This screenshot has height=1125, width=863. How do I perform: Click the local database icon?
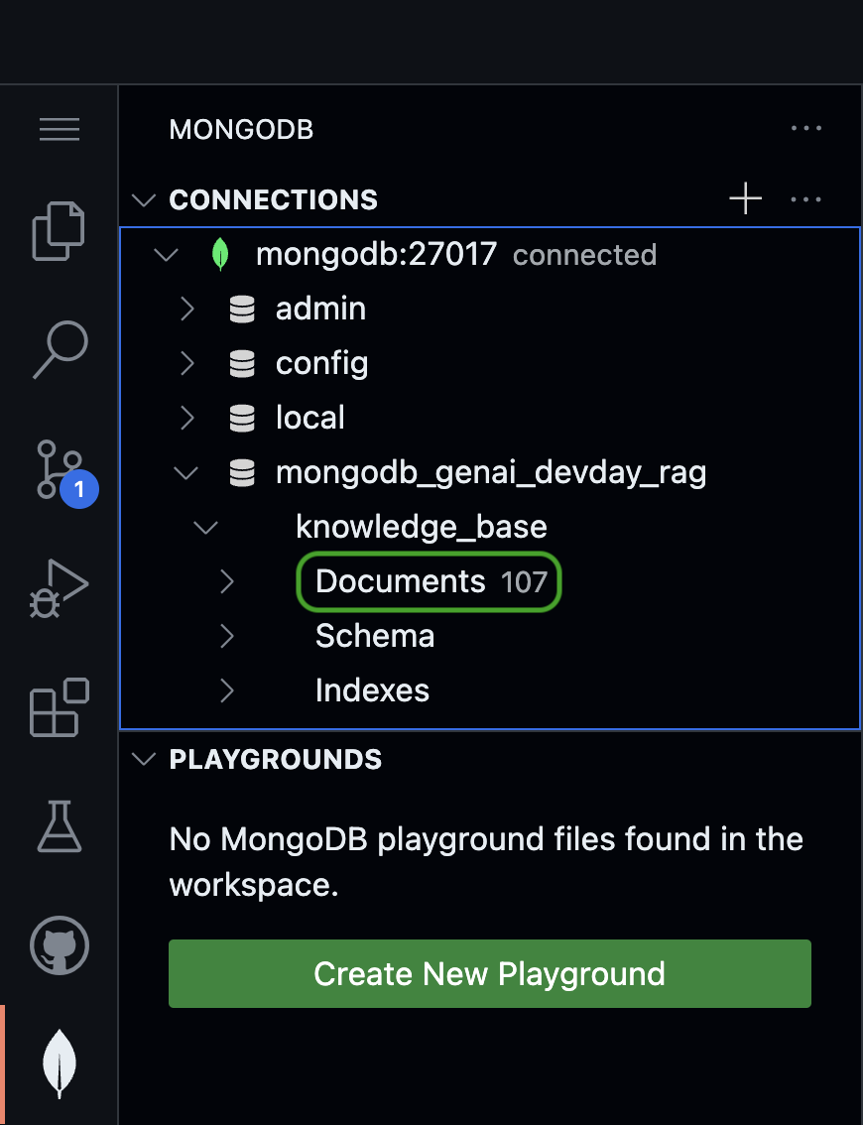click(x=242, y=419)
